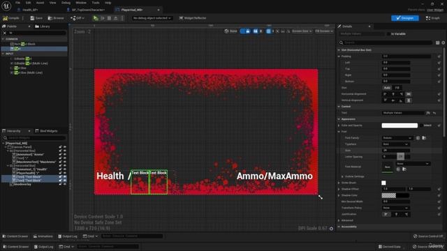Switch to Graph mode
Viewport: 447px width, 251px height.
[x=433, y=18]
